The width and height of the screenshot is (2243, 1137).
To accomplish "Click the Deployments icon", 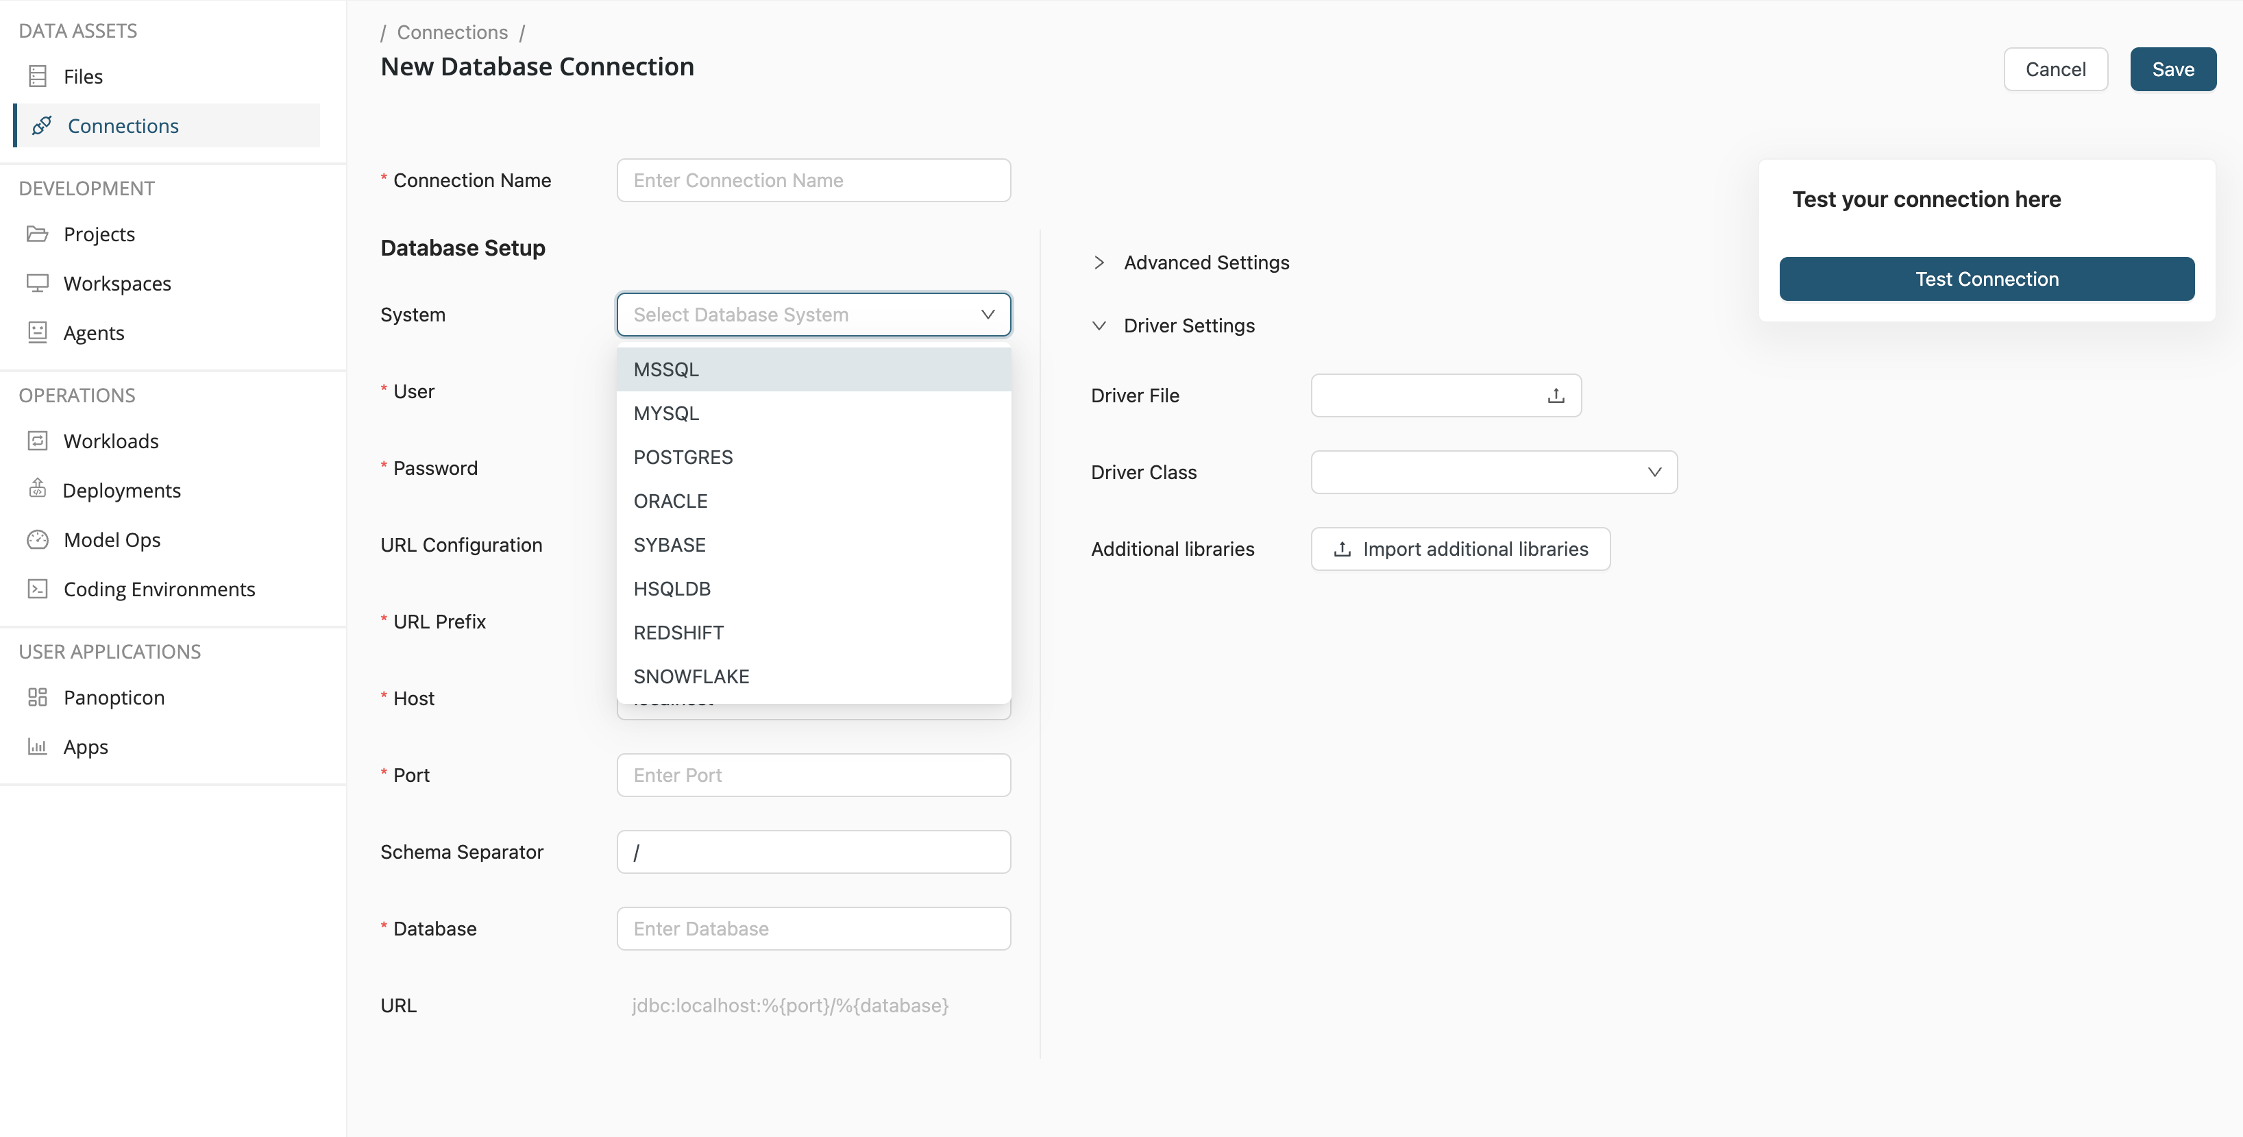I will click(x=38, y=489).
